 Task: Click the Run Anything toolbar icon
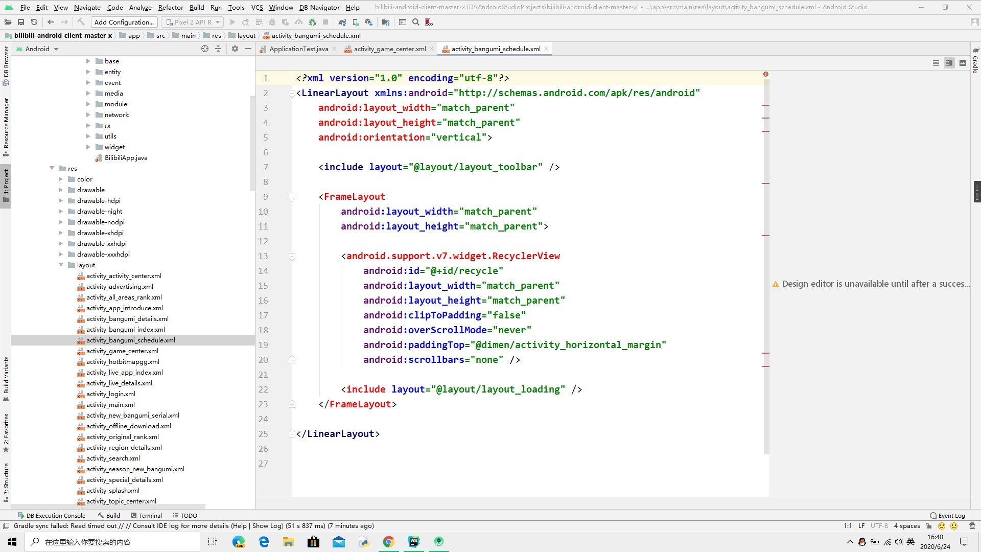[x=403, y=22]
